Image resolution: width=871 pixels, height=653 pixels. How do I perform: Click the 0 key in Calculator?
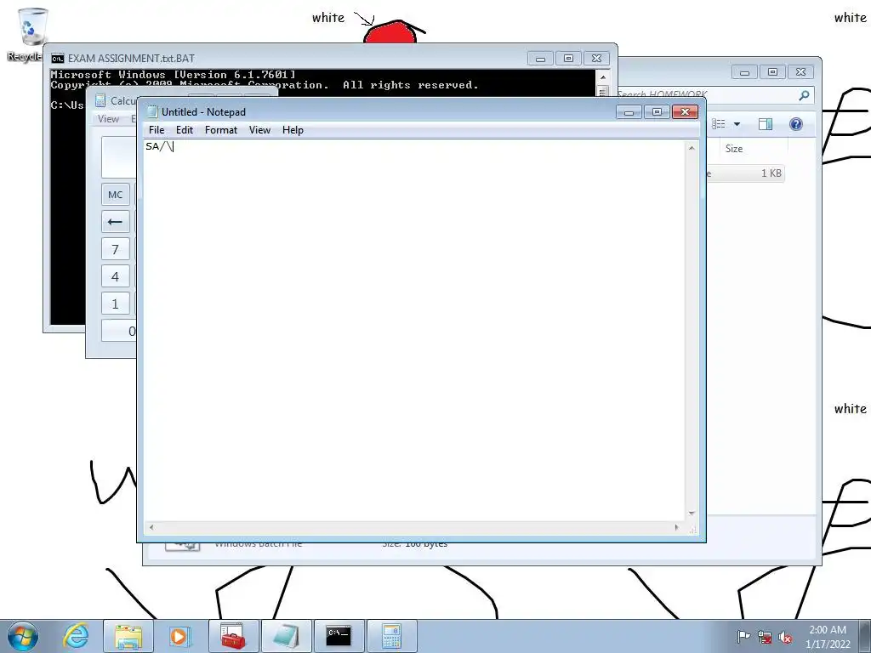(x=119, y=331)
